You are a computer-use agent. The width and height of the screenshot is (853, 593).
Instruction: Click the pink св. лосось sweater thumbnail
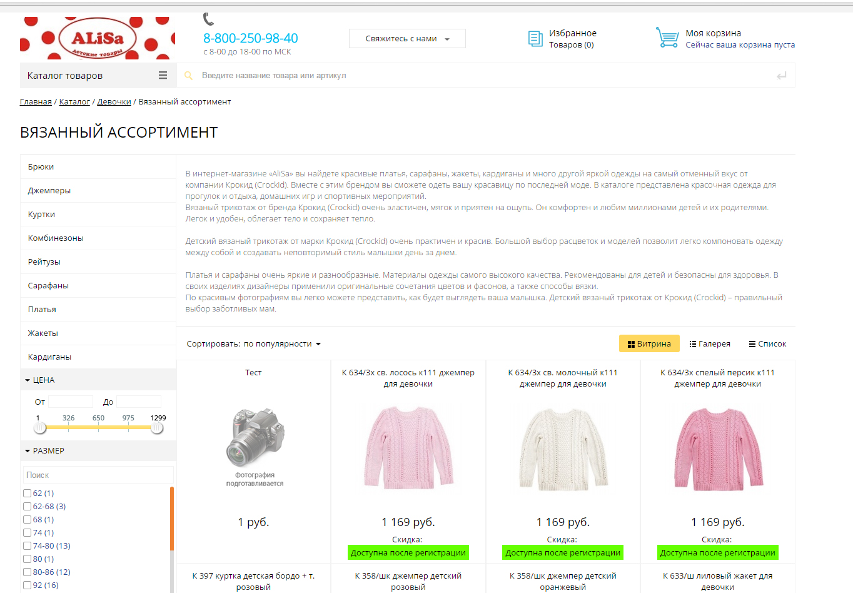point(408,447)
